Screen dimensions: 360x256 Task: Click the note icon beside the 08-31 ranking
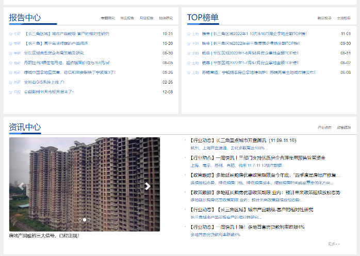pyautogui.click(x=189, y=53)
